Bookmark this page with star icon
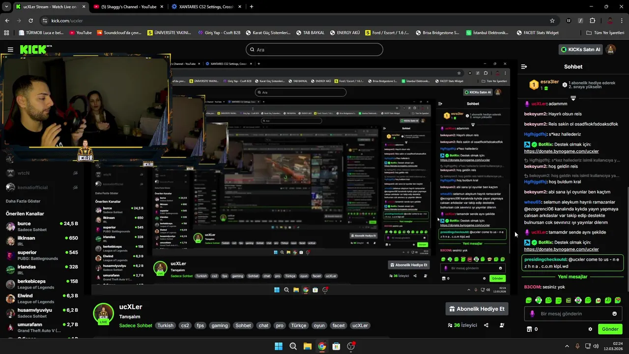The height and width of the screenshot is (354, 629). click(552, 21)
